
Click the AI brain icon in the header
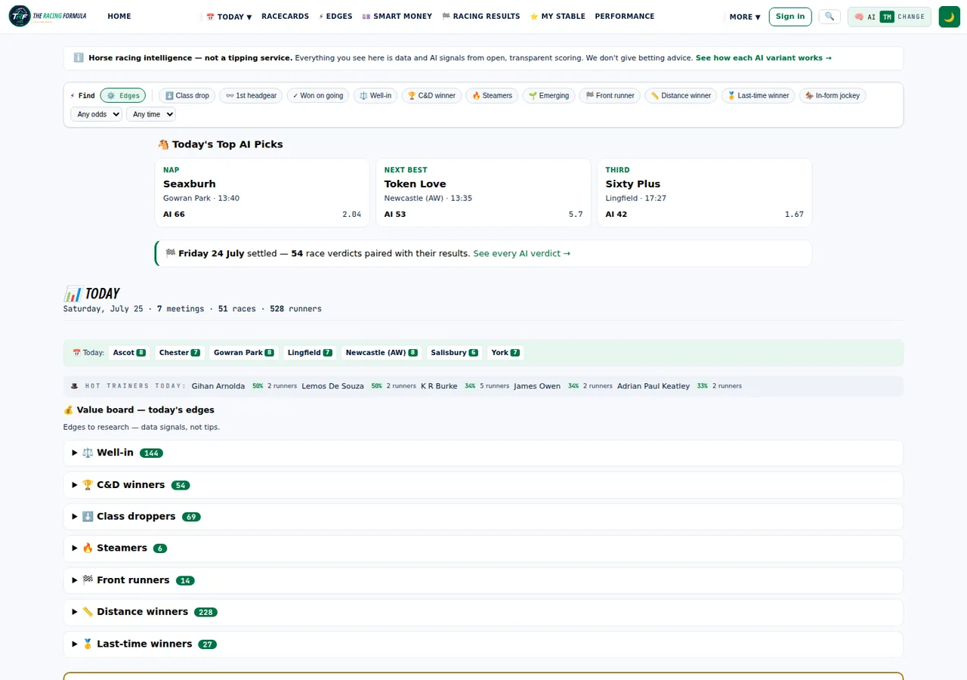(x=859, y=17)
